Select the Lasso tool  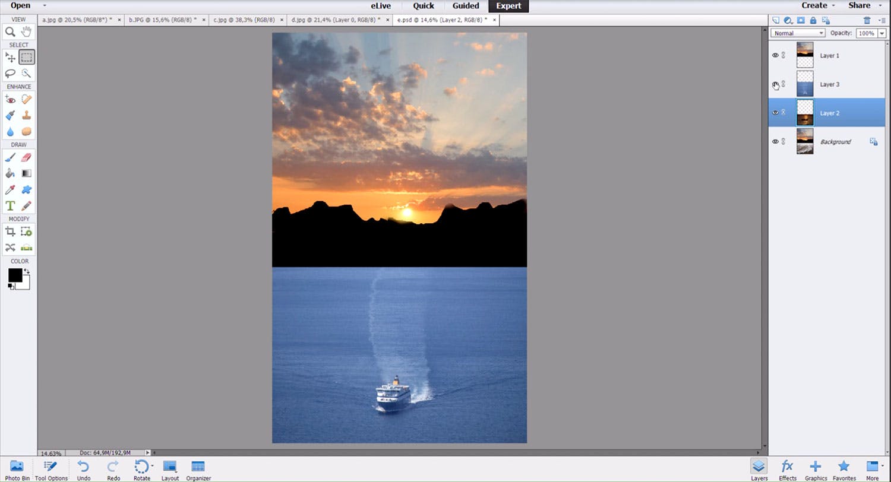click(x=10, y=73)
